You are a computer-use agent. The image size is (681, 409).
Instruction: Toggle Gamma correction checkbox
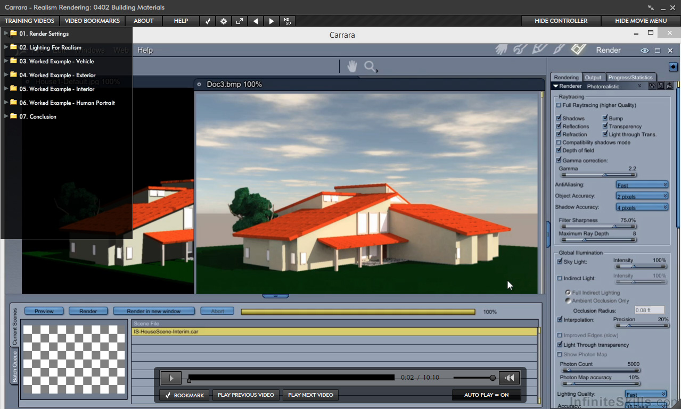559,160
